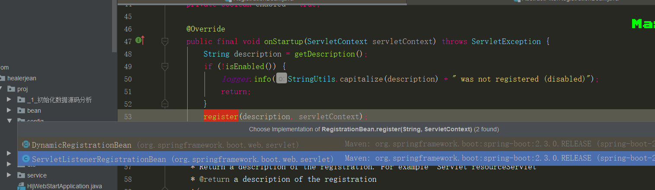Image resolution: width=655 pixels, height=190 pixels.
Task: Click the ServletException type in throws clause
Action: coord(506,41)
